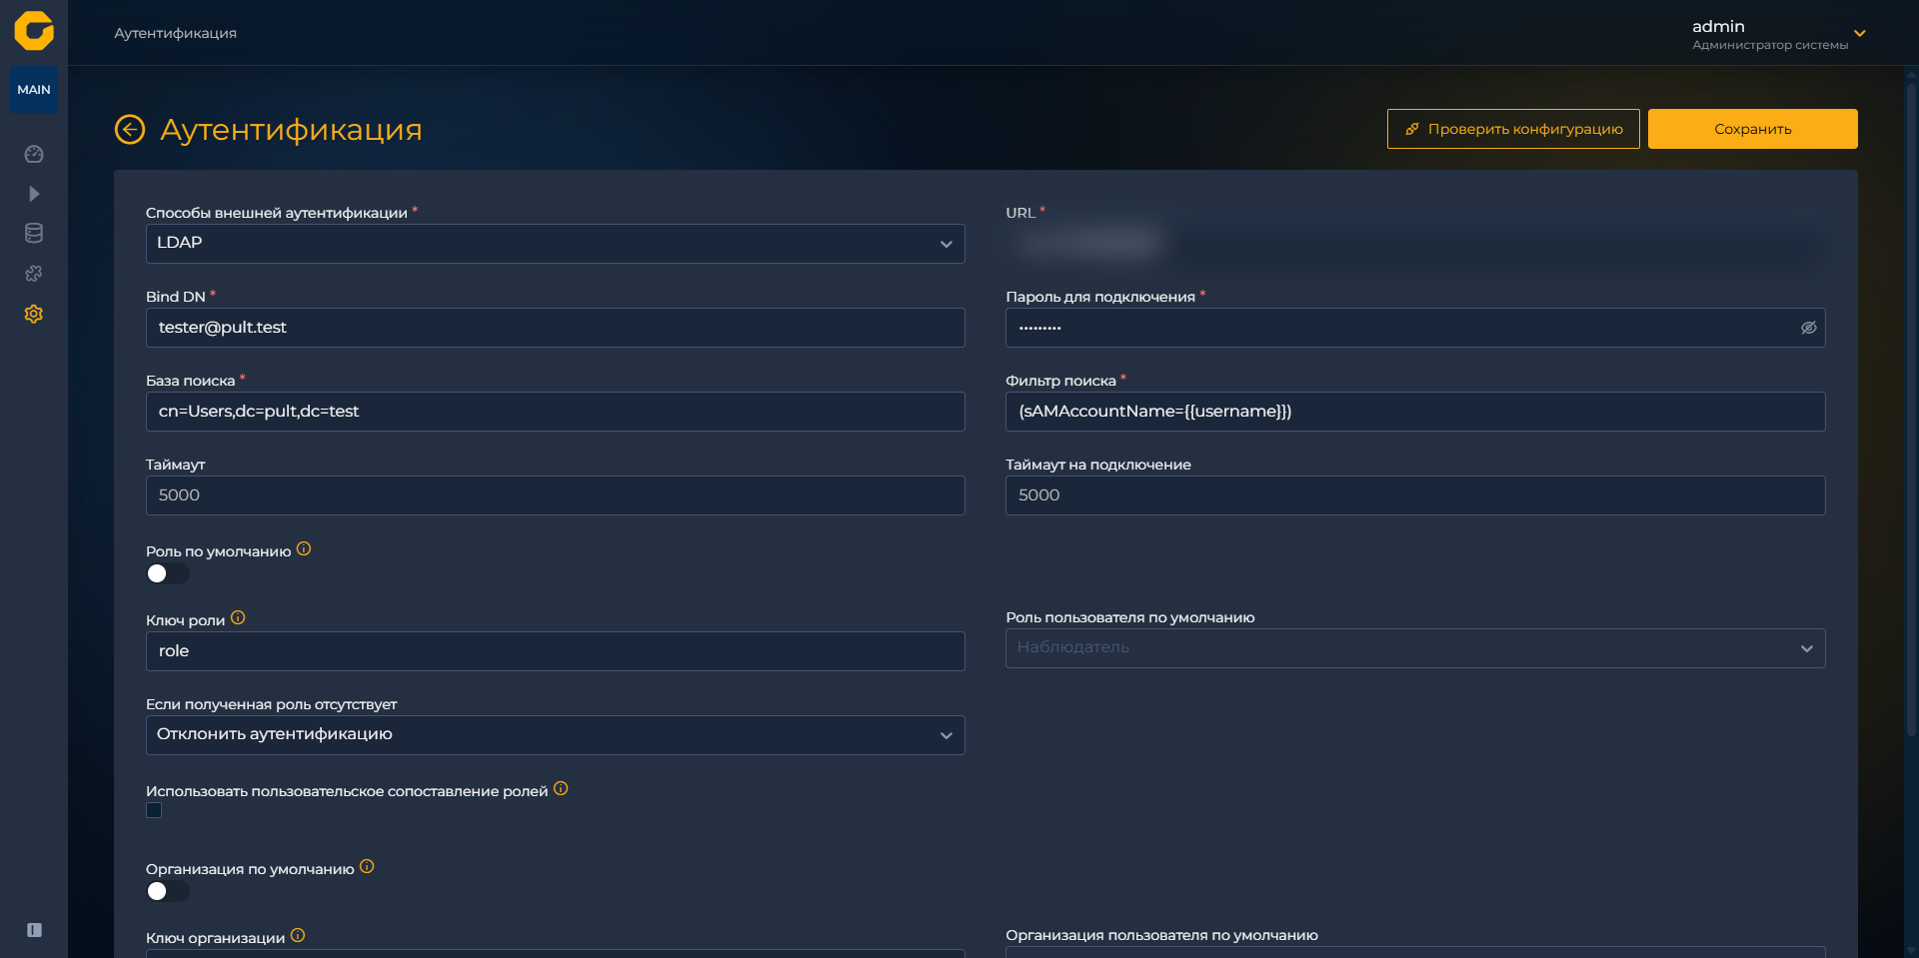Show info for Ключ организации
The image size is (1919, 958).
[x=298, y=935]
